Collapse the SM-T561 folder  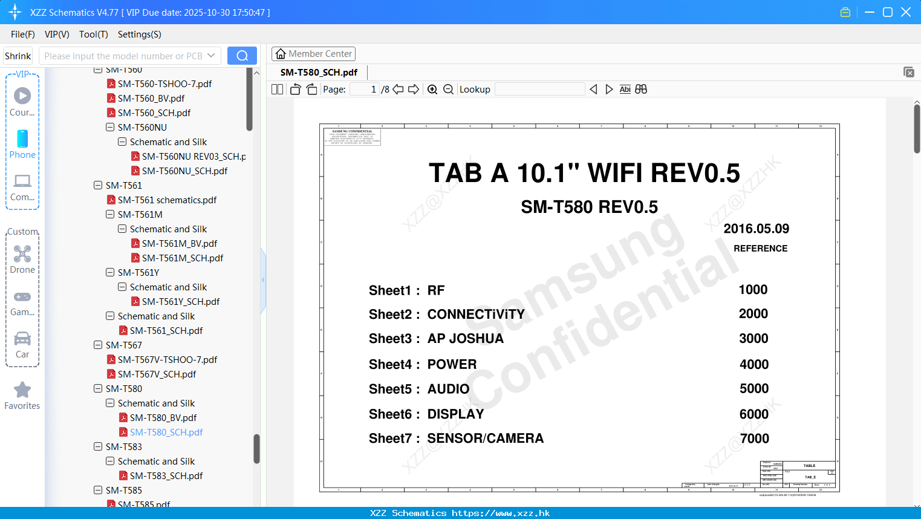98,185
